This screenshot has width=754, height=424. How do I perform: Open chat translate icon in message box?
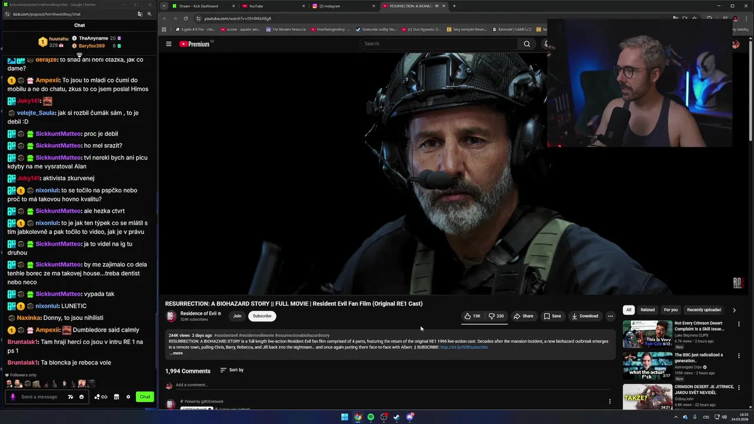[x=71, y=397]
